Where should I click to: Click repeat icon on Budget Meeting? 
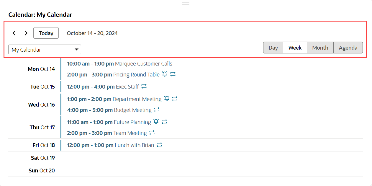click(157, 110)
